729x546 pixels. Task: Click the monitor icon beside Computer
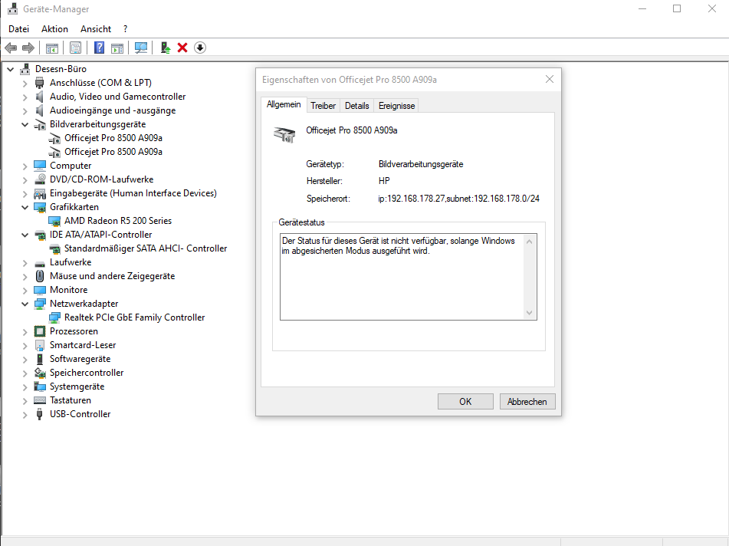pyautogui.click(x=40, y=166)
